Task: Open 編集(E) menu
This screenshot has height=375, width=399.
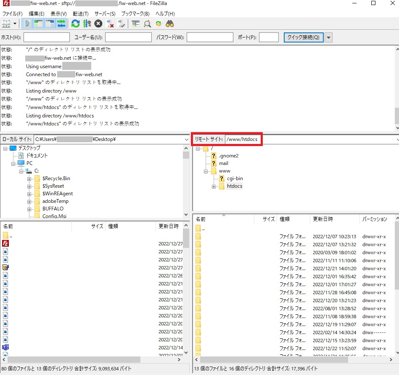Action: click(37, 14)
